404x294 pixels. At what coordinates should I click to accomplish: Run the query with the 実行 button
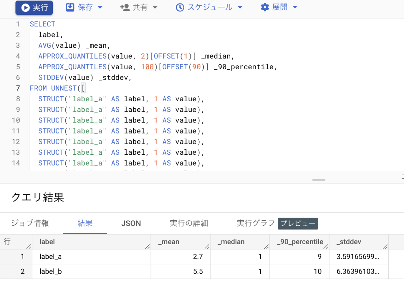click(34, 8)
